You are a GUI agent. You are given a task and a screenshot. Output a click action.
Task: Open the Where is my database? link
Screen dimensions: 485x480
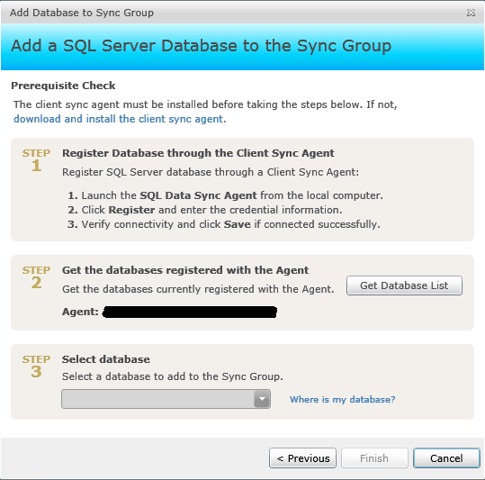click(x=343, y=399)
